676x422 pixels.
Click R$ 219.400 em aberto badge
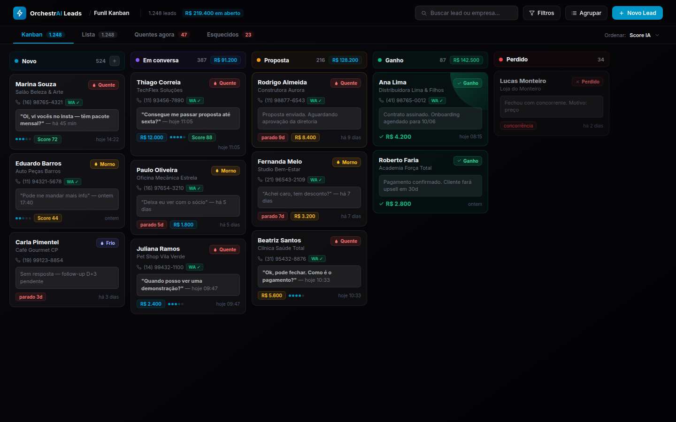(213, 13)
